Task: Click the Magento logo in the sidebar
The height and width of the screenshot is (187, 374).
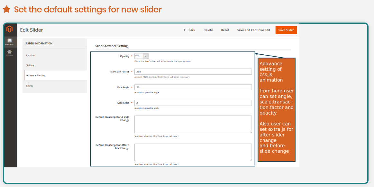Action: (10, 30)
